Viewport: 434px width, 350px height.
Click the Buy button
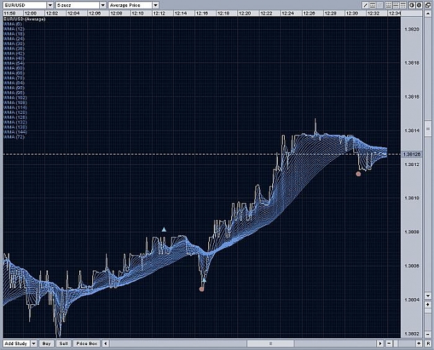click(47, 343)
